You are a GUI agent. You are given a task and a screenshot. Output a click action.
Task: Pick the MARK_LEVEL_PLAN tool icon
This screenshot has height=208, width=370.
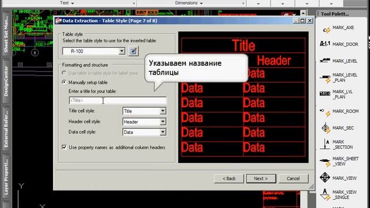(325, 78)
